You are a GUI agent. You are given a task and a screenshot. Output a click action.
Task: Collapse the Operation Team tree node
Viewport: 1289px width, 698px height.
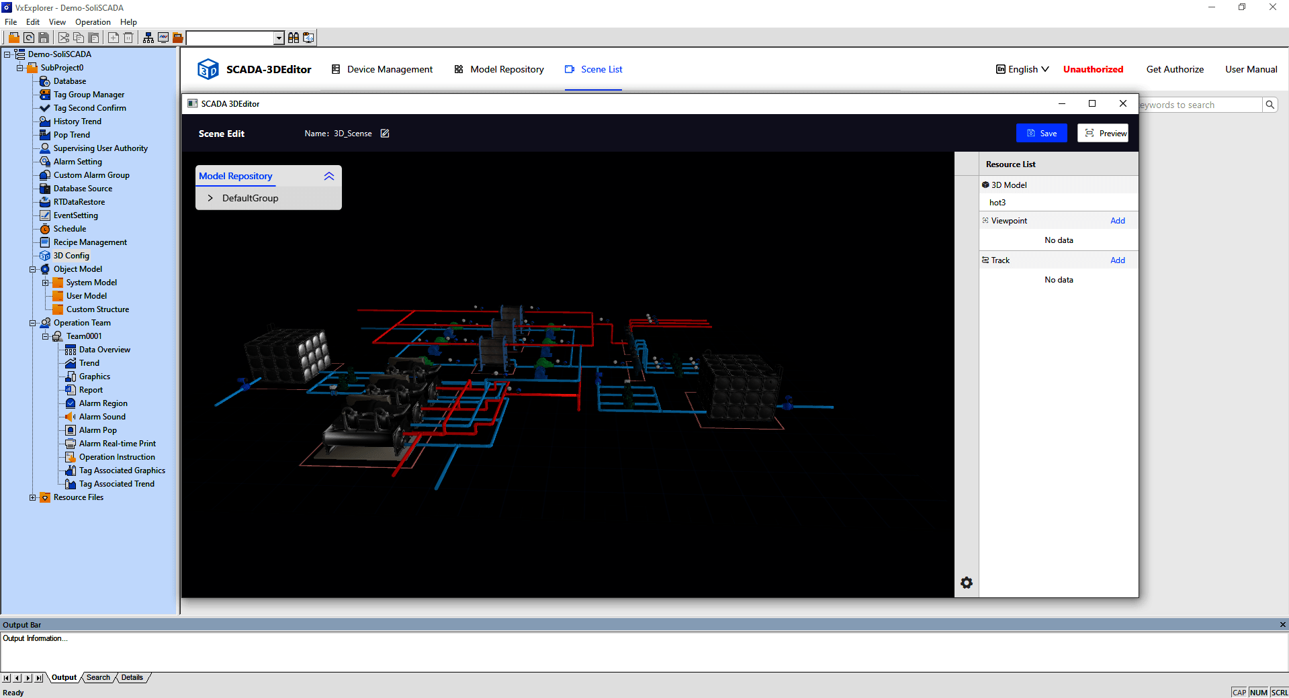(x=32, y=323)
